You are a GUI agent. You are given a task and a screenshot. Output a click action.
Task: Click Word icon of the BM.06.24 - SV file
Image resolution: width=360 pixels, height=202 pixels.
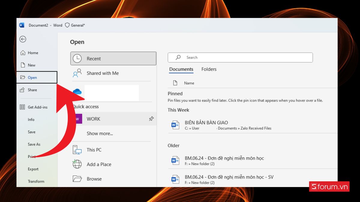click(x=175, y=180)
